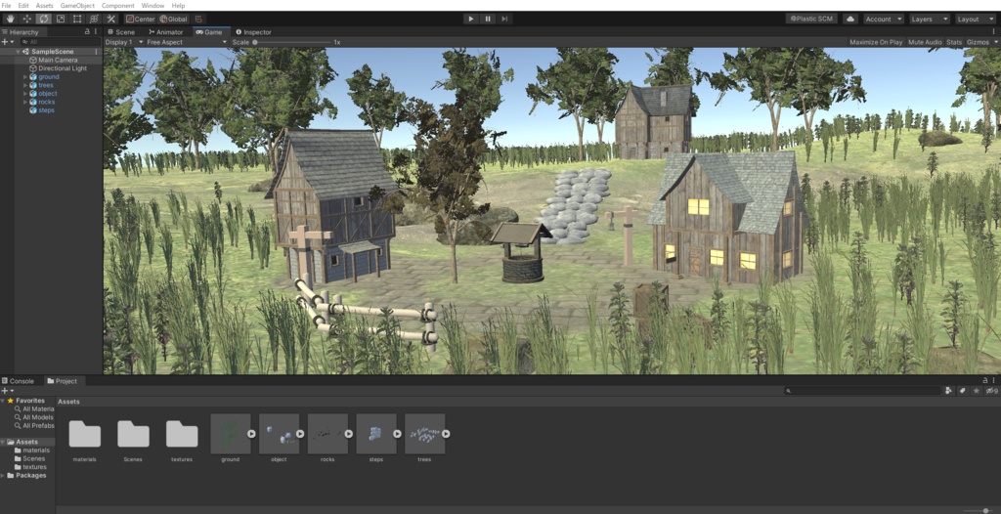Open the Project create plus button

7,391
